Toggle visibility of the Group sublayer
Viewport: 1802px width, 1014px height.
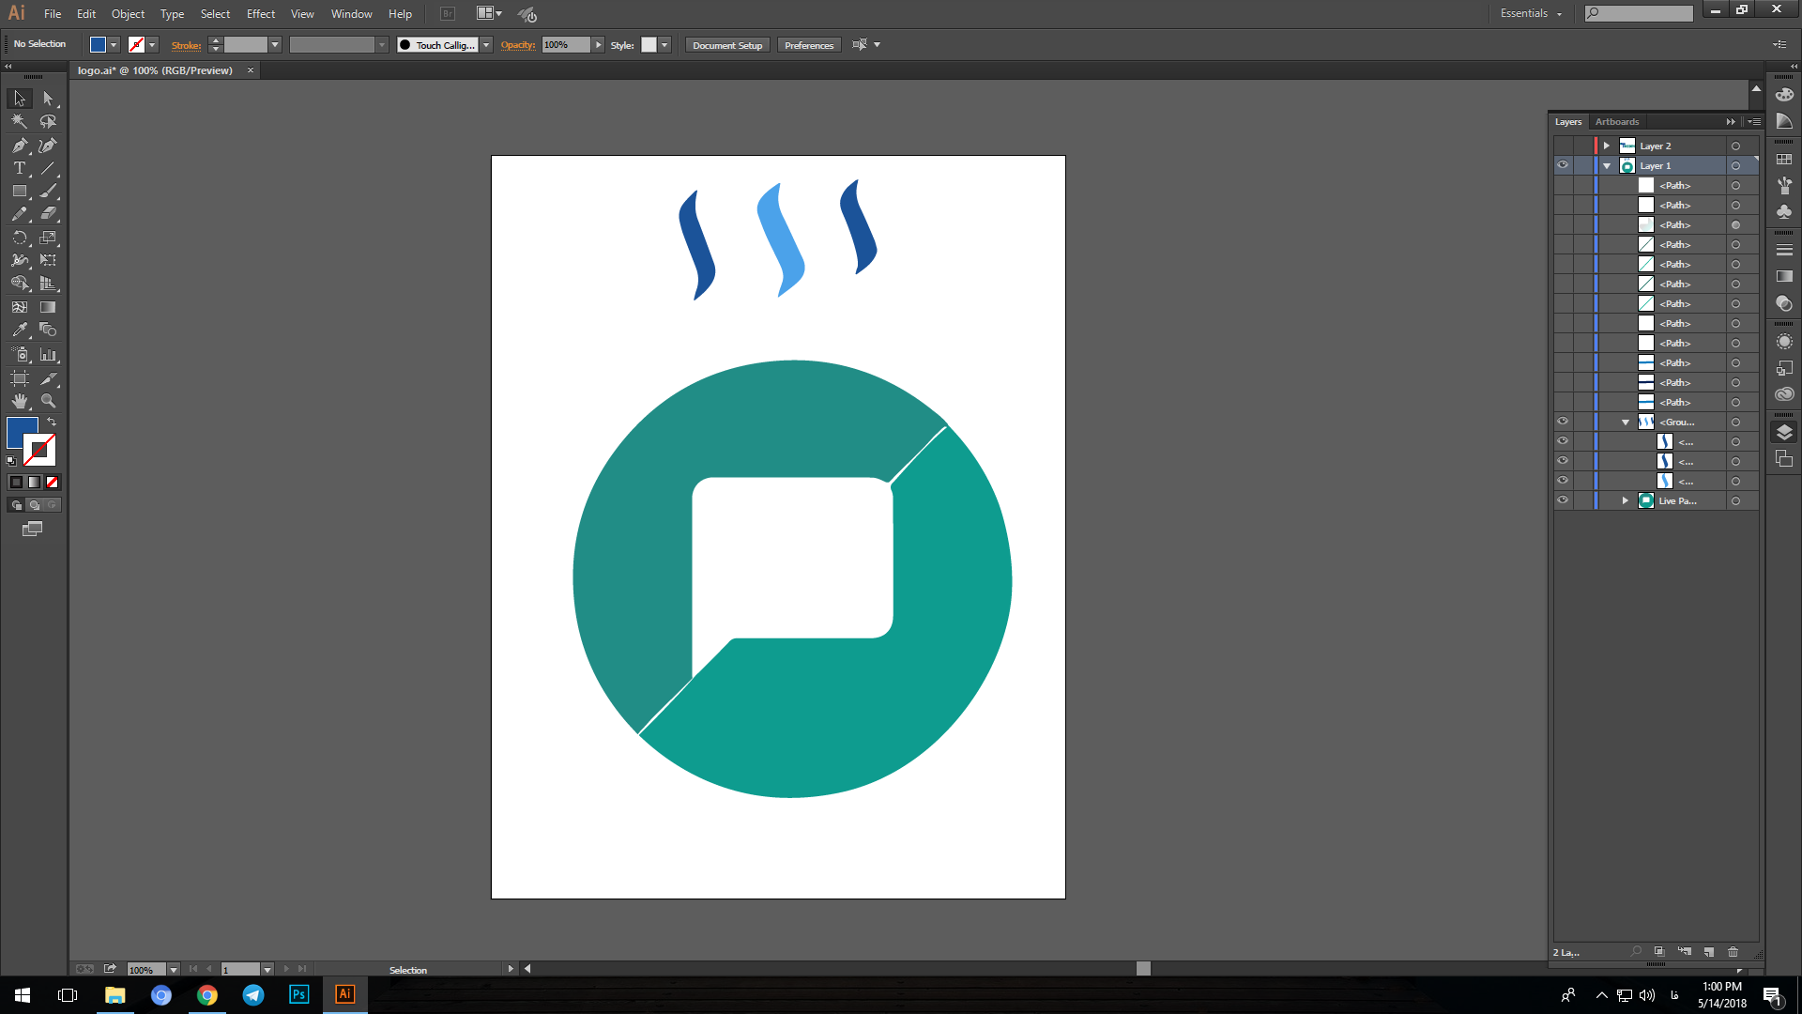click(1563, 422)
